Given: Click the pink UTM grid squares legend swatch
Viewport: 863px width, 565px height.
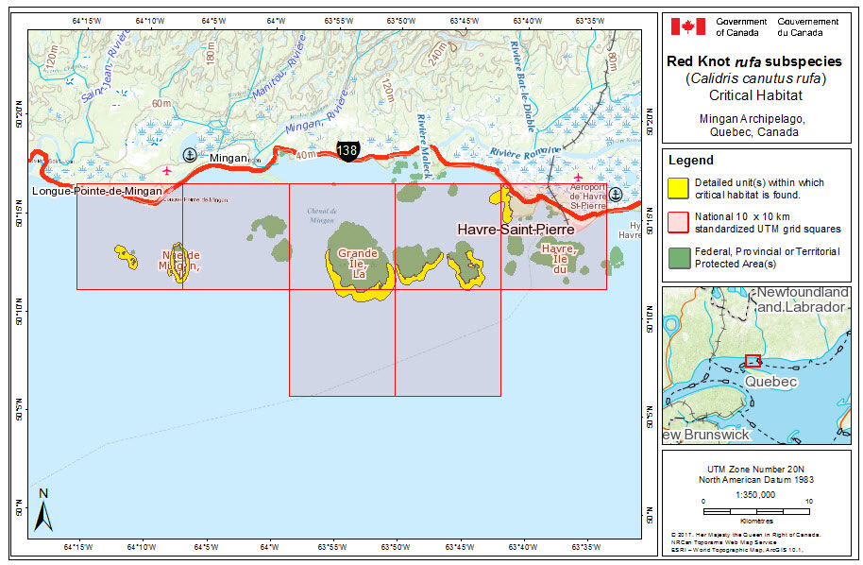Looking at the screenshot, I should click(679, 221).
